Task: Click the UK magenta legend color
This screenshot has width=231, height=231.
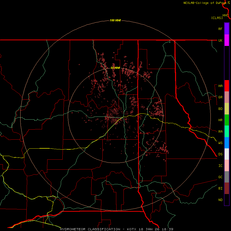Action: tap(227, 40)
